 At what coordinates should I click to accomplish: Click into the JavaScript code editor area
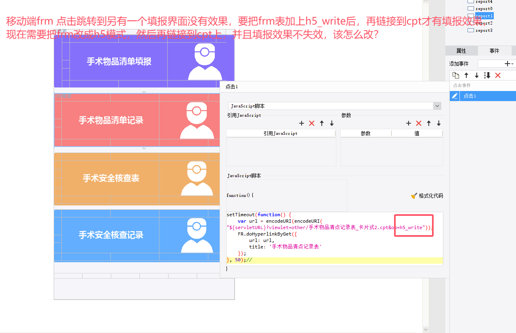point(335,239)
